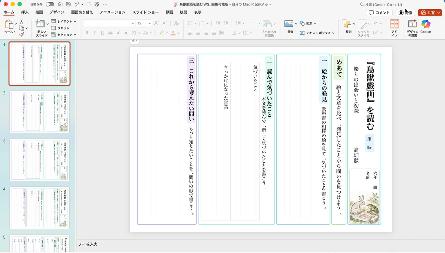Switch to the Slide Show (スライド ショー) tab
Image resolution: width=445 pixels, height=253 pixels.
(145, 12)
